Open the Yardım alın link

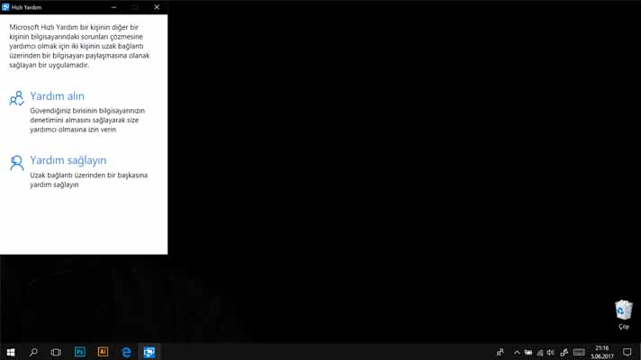[x=57, y=96]
